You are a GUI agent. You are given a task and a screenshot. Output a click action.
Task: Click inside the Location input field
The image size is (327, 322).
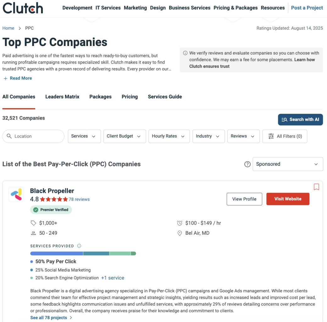pyautogui.click(x=35, y=136)
